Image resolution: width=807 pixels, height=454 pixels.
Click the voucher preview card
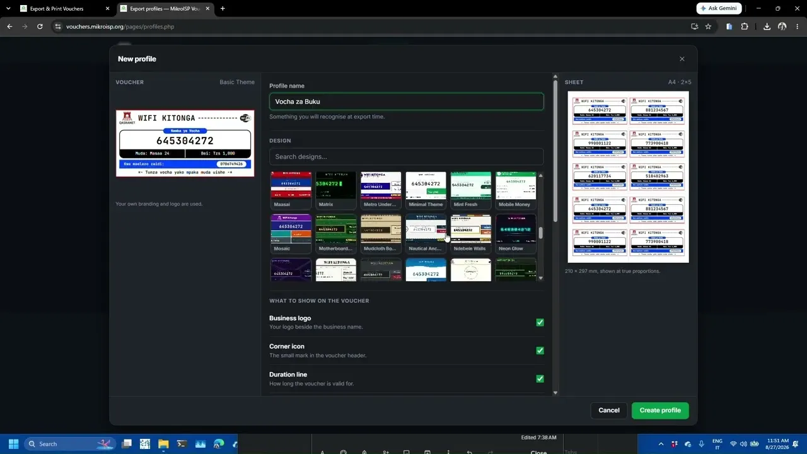(185, 144)
